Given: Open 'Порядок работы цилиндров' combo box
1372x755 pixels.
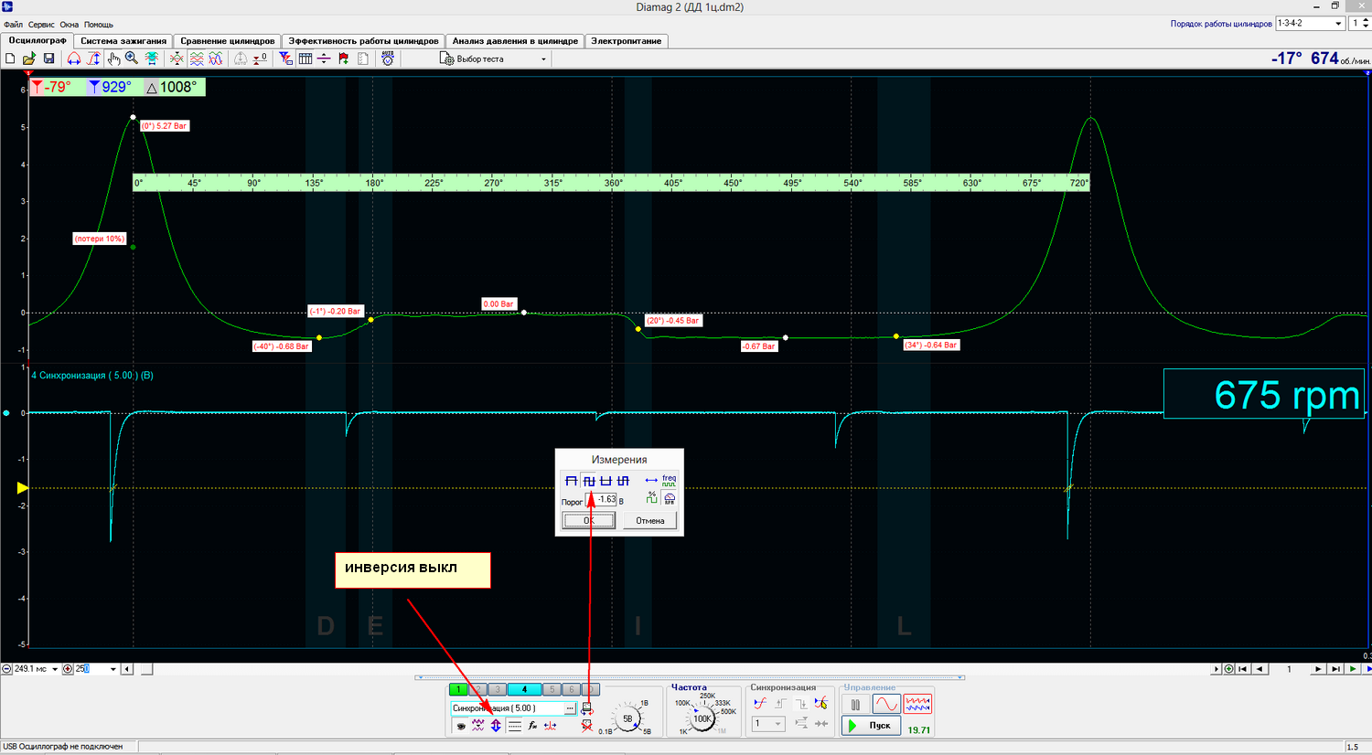Looking at the screenshot, I should (x=1310, y=23).
